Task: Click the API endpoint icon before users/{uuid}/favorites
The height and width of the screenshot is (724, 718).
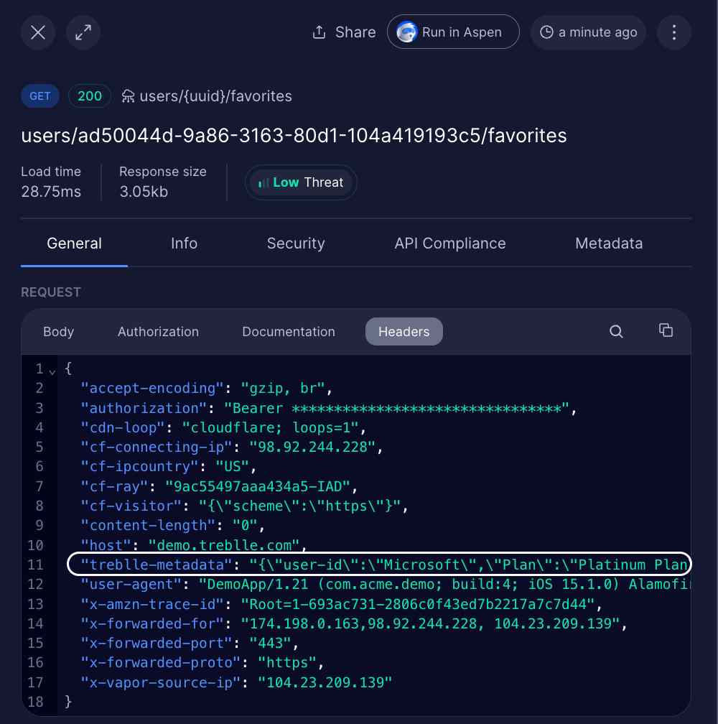Action: tap(128, 96)
